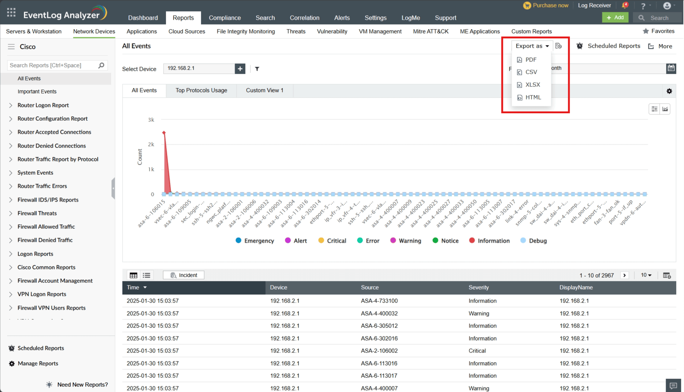The image size is (684, 392).
Task: Choose XLSX export format
Action: pos(531,85)
